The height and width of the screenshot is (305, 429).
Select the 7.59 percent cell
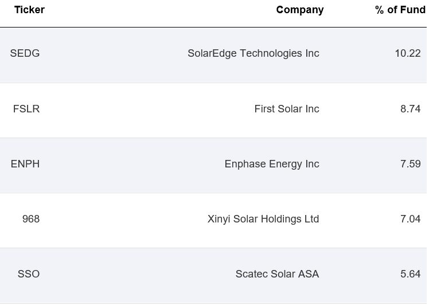point(410,164)
